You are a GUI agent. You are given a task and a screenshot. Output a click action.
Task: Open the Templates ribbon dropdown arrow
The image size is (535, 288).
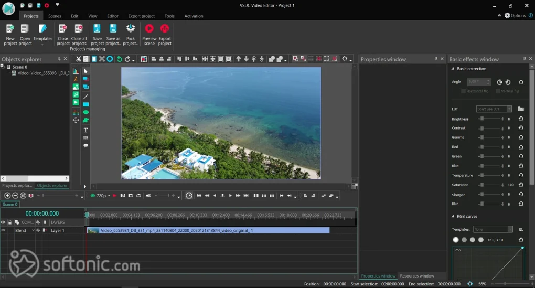(42, 45)
